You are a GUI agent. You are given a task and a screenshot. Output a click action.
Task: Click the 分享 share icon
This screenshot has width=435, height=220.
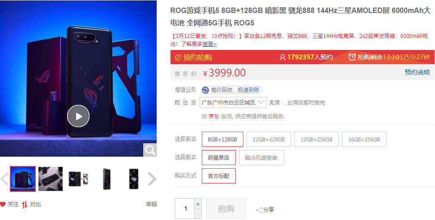(x=259, y=210)
